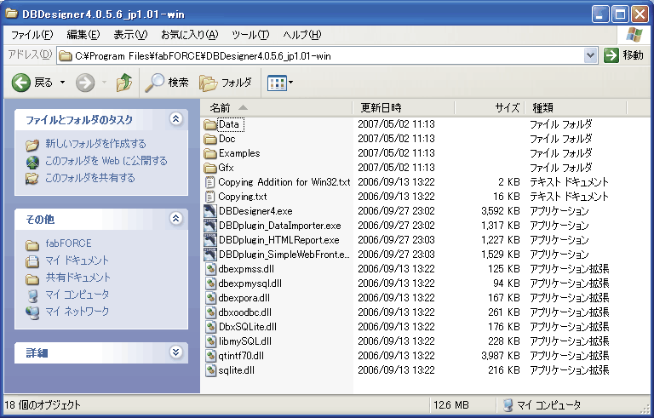Select the Doc folder icon

[x=210, y=139]
